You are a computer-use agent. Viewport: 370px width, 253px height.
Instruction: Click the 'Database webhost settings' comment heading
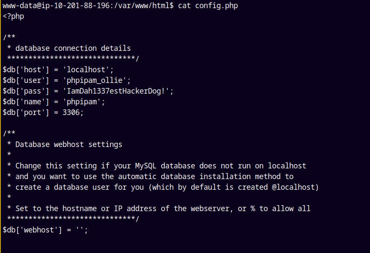pos(68,144)
